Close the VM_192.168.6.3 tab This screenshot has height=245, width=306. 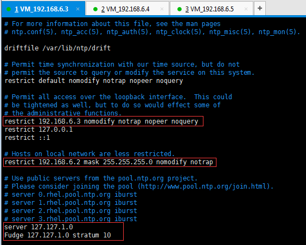78,9
